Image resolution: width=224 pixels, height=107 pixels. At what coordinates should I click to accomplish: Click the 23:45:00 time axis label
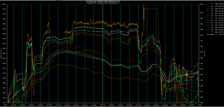pos(85,105)
